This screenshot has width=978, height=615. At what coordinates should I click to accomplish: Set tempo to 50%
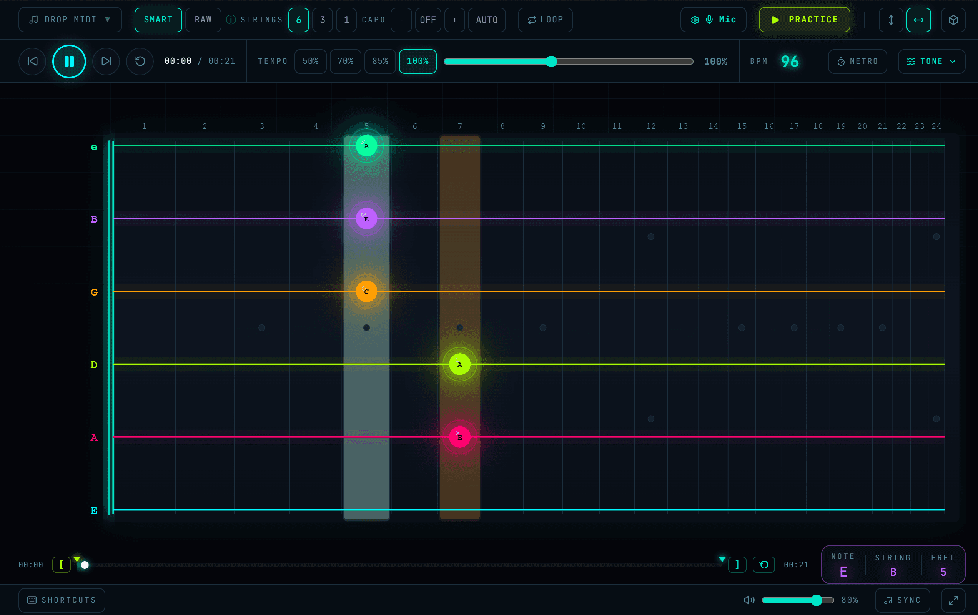click(310, 61)
